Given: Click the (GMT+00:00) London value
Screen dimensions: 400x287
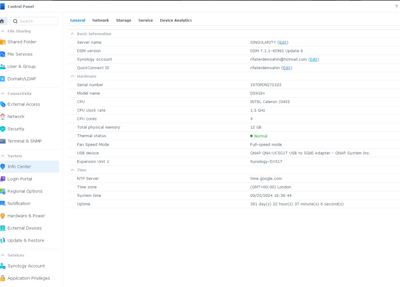Looking at the screenshot, I should (271, 187).
